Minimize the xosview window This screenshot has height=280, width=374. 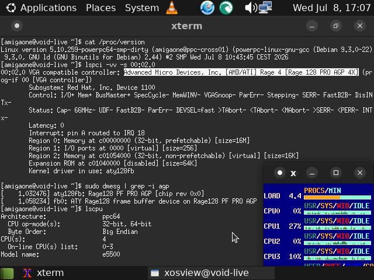312,173
